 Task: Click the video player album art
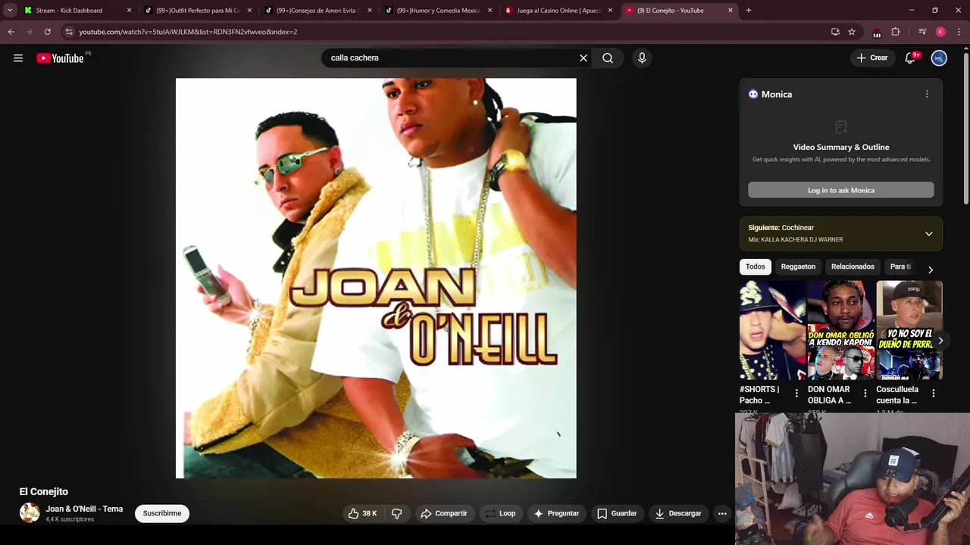[376, 279]
